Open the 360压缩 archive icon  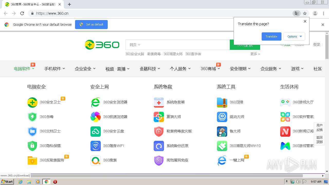point(222,102)
